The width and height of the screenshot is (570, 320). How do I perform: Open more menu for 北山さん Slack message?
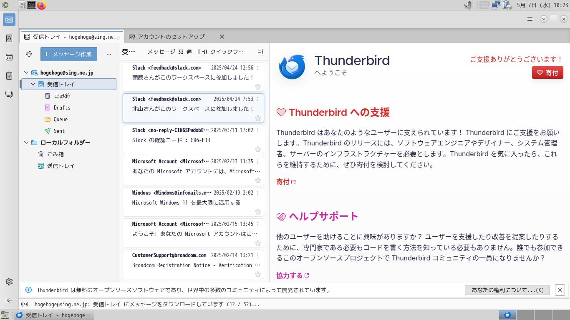click(258, 99)
